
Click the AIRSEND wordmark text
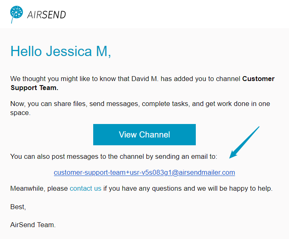click(x=47, y=15)
